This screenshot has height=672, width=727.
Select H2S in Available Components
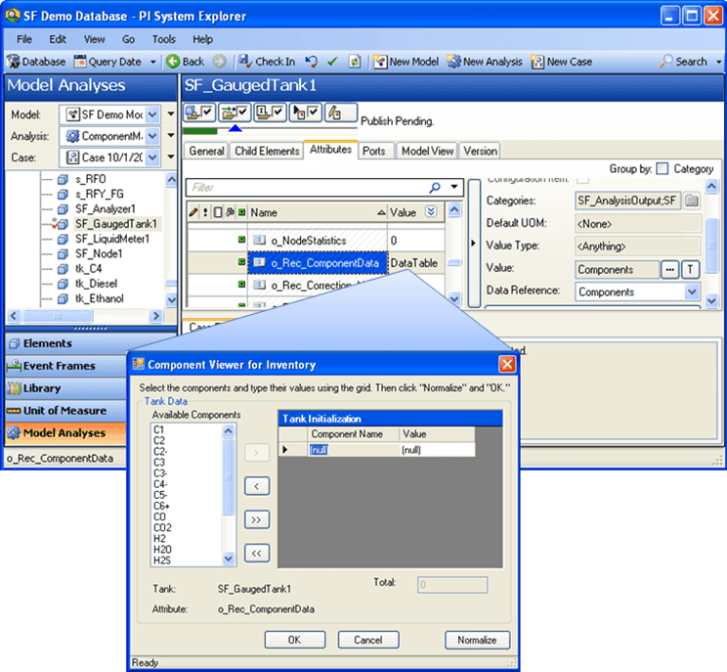pos(162,560)
